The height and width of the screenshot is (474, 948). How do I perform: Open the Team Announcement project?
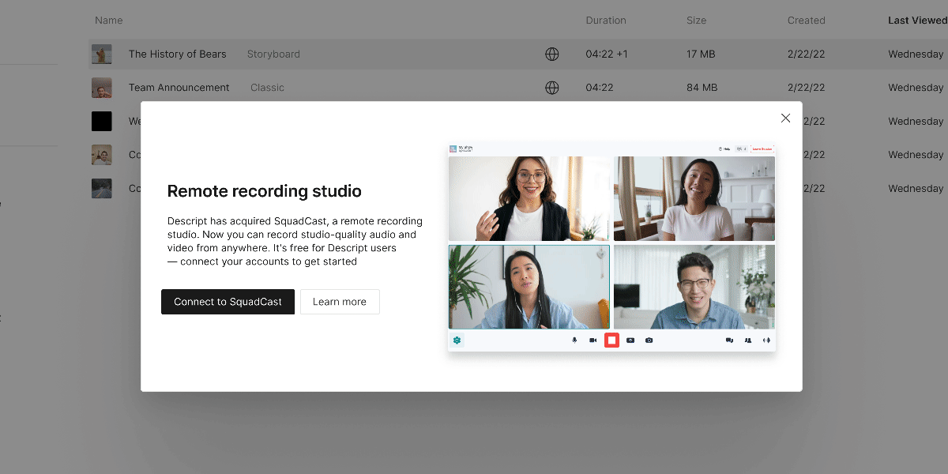click(179, 88)
